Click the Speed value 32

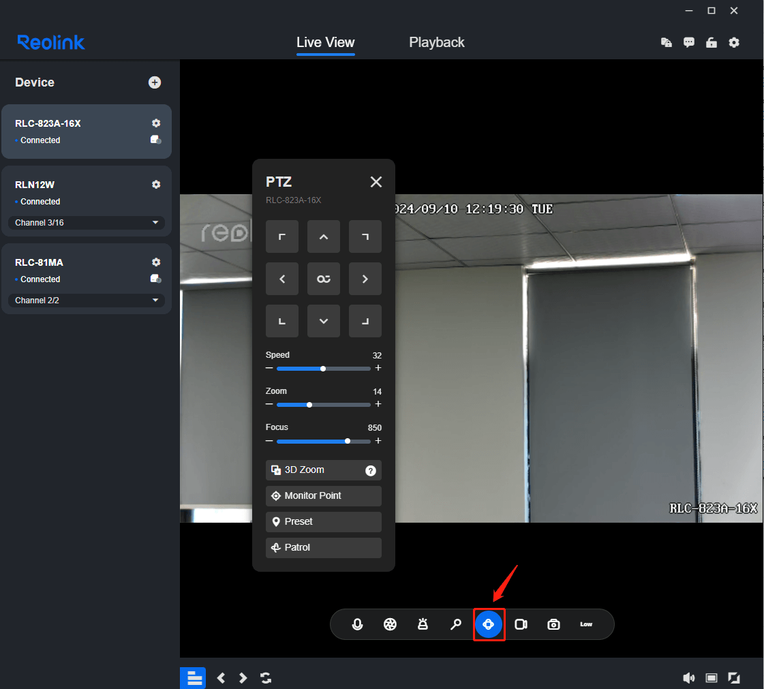coord(377,356)
